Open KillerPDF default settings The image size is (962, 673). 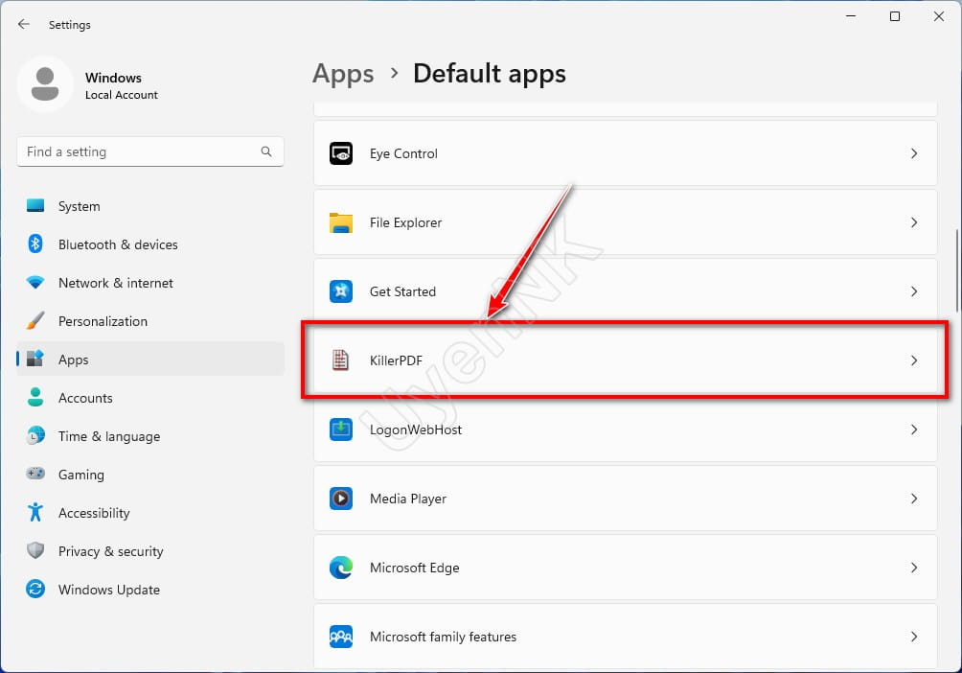pos(625,360)
